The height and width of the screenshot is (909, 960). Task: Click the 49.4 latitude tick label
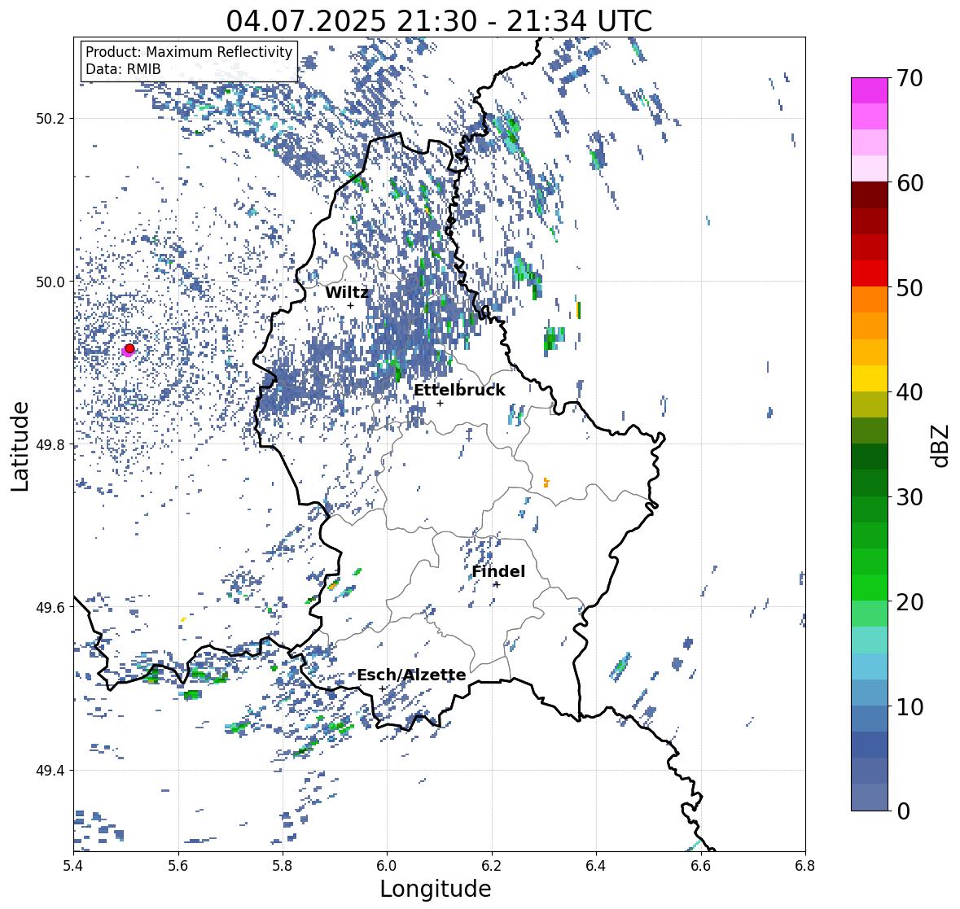pos(50,771)
